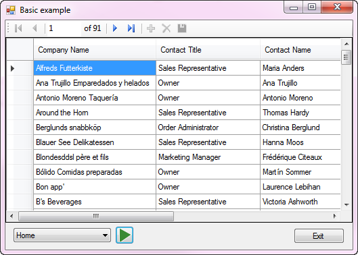Click the toolbar grip handle
The width and height of the screenshot is (358, 255).
8,28
